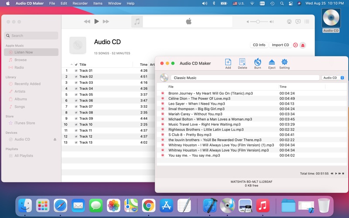This screenshot has width=349, height=218.
Task: Open Photos app from the Dock
Action: [x=113, y=205]
